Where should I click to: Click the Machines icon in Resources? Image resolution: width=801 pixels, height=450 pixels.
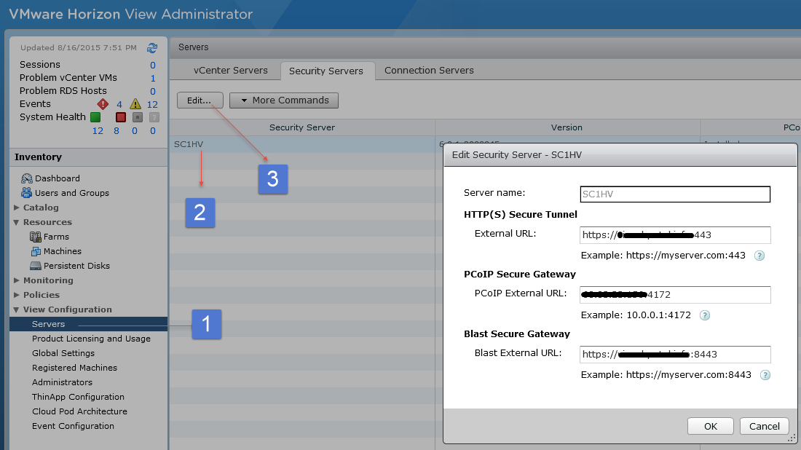click(x=36, y=251)
